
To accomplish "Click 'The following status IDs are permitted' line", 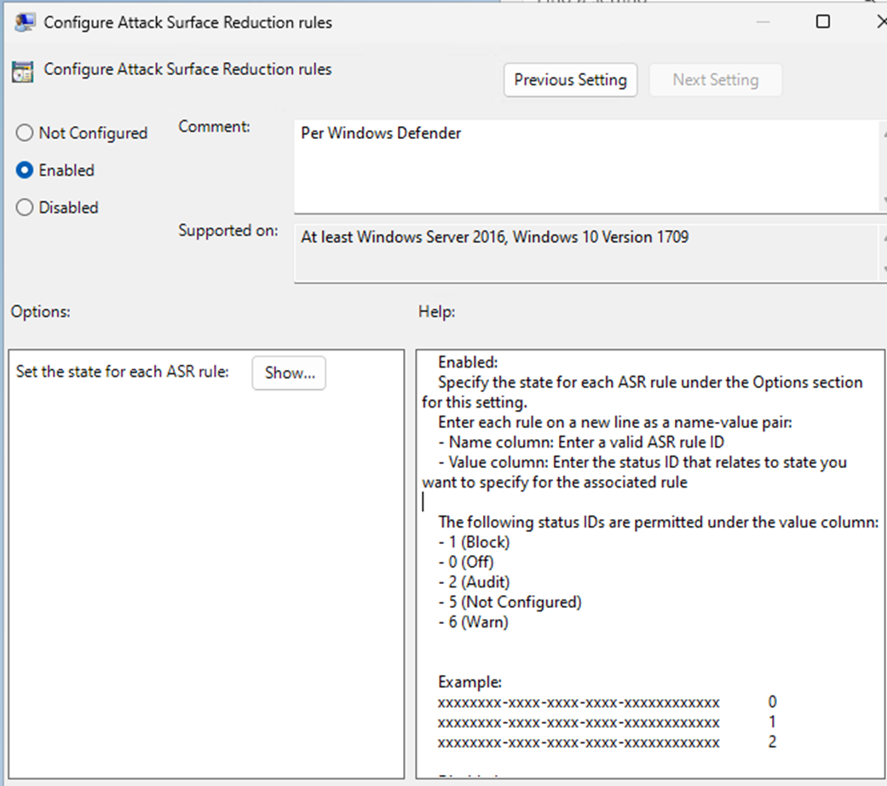I will click(x=659, y=523).
